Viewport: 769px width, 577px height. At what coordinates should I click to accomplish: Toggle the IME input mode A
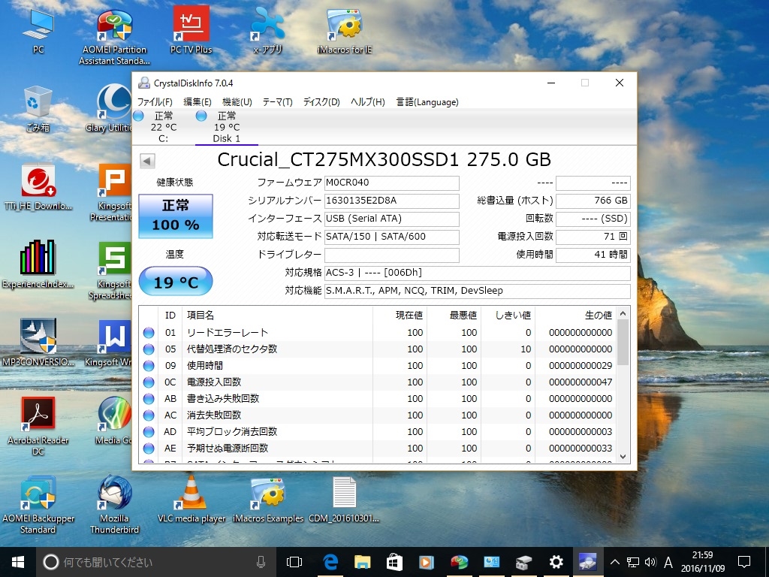pos(668,562)
